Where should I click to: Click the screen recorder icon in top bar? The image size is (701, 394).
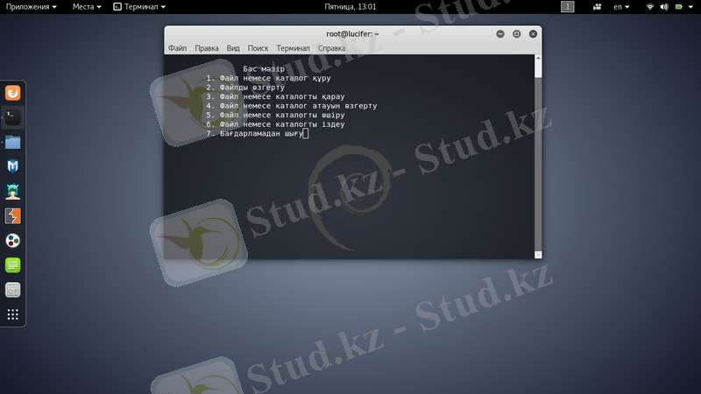coord(595,6)
